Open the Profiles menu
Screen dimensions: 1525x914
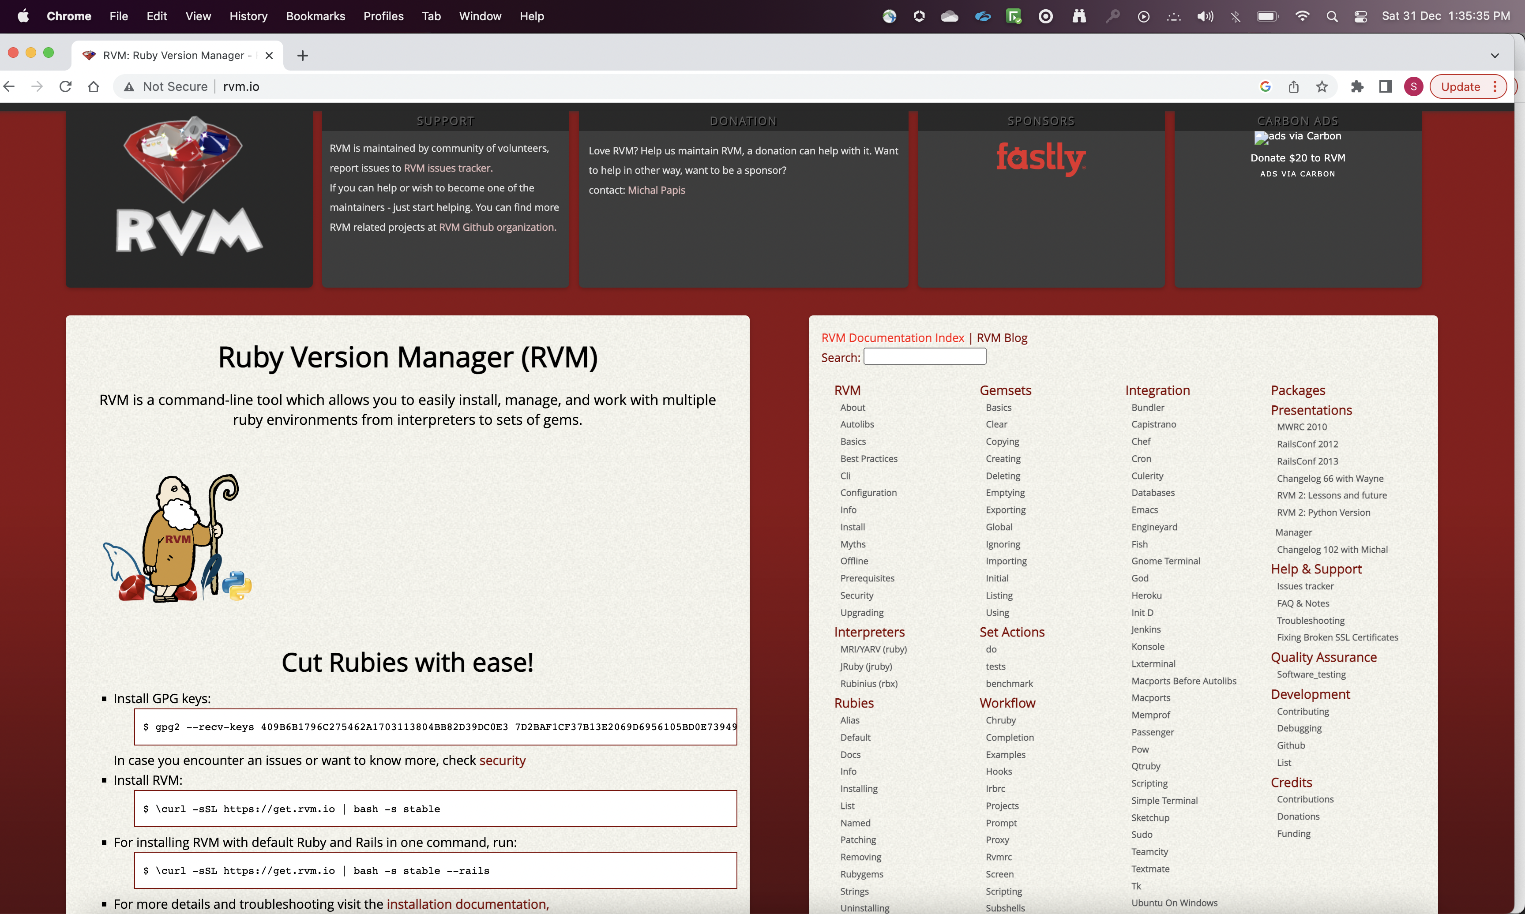[383, 16]
